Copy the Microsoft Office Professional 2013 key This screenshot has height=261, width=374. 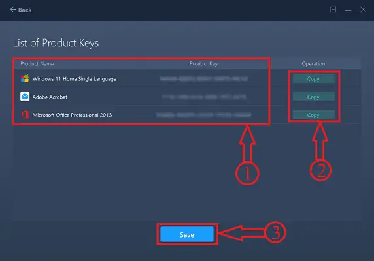point(313,115)
